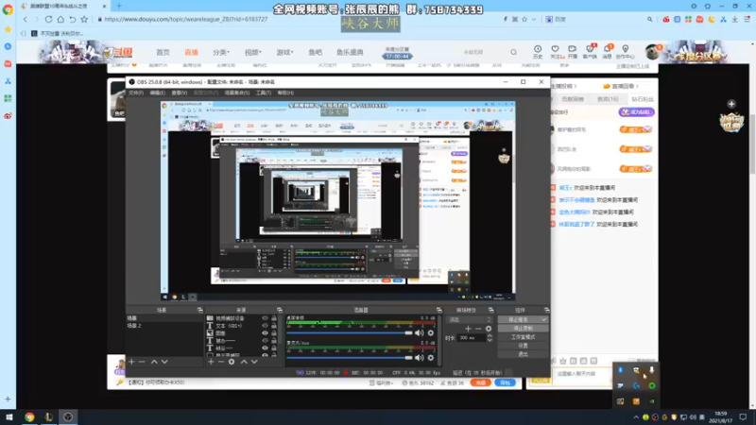Open desktop audio settings gear in mixer
This screenshot has width=756, height=425.
point(431,333)
